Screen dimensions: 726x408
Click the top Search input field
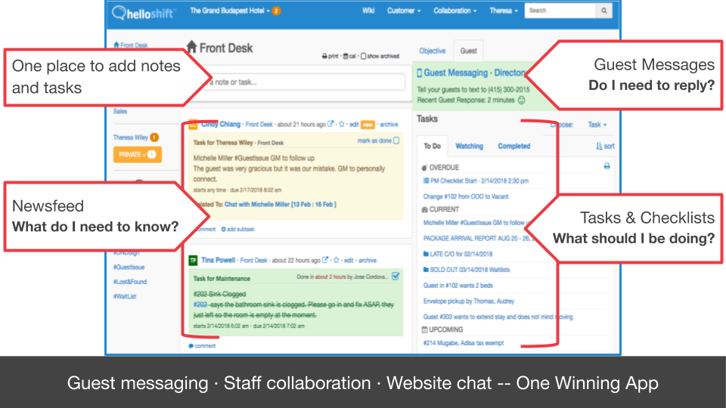coord(560,11)
